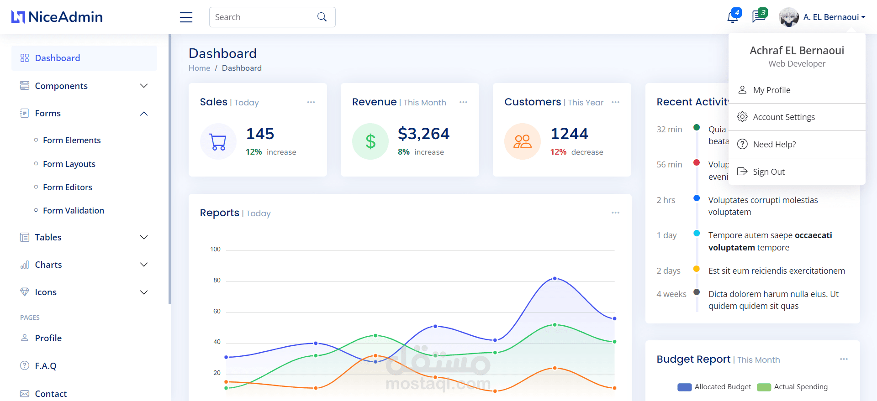The image size is (877, 401).
Task: Click the NiceAdmin logo
Action: pos(57,17)
